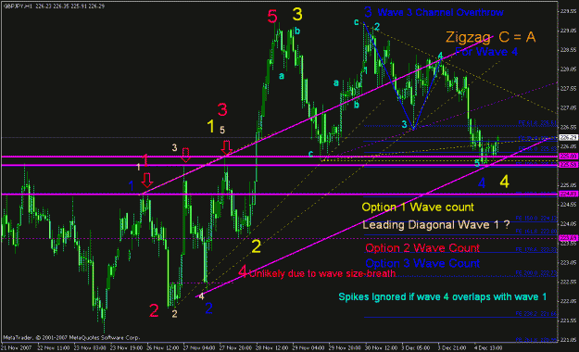Click the magenta 223.69 price level tag
Screen dimensions: 579x352
(568, 238)
